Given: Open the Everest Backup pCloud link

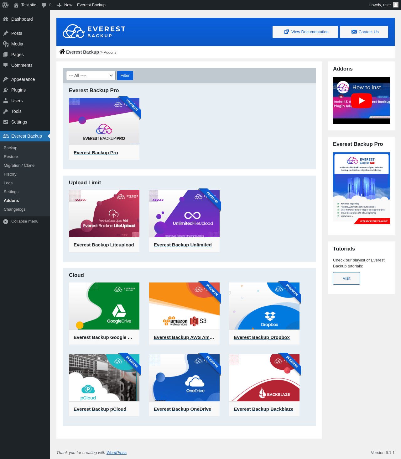Looking at the screenshot, I should pos(100,409).
